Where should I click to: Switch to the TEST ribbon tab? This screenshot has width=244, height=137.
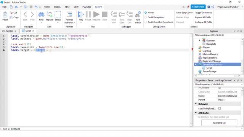click(x=67, y=7)
